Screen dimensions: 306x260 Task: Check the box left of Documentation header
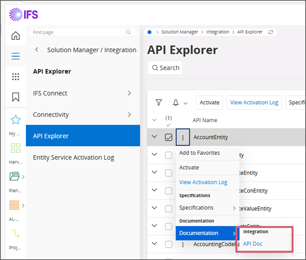point(168,226)
